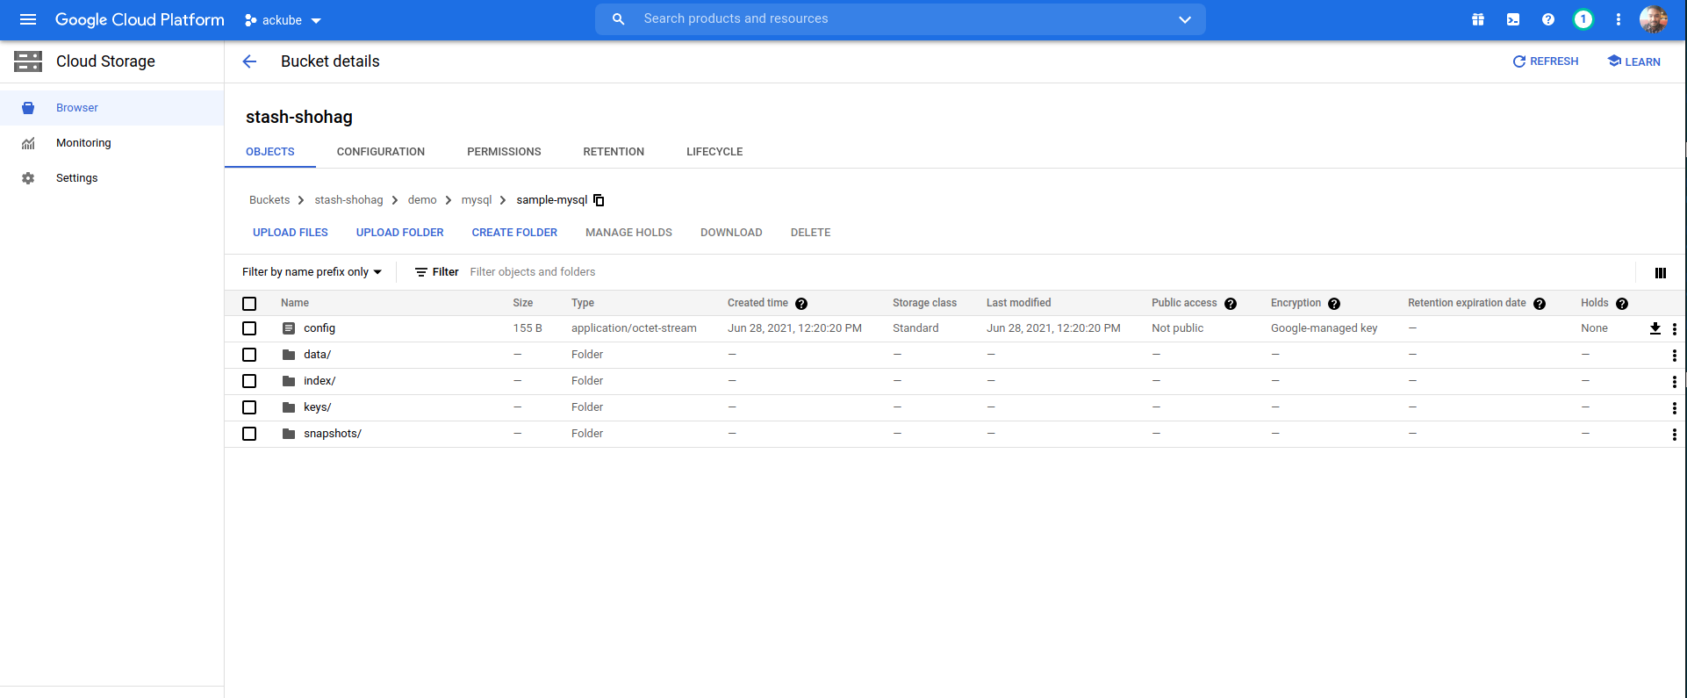The image size is (1687, 698).
Task: Show help for the Created time column
Action: tap(801, 304)
